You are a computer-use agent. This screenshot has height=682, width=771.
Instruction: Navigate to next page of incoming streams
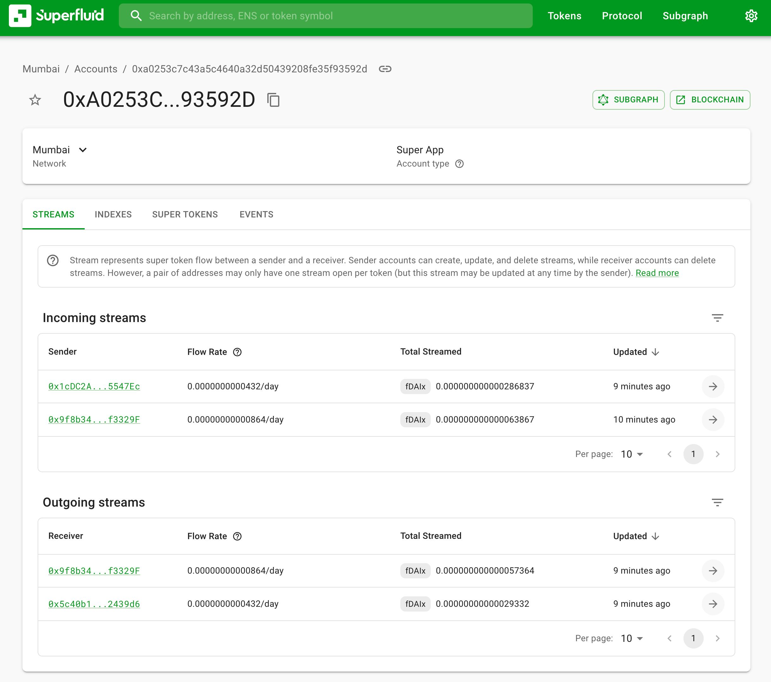(718, 454)
